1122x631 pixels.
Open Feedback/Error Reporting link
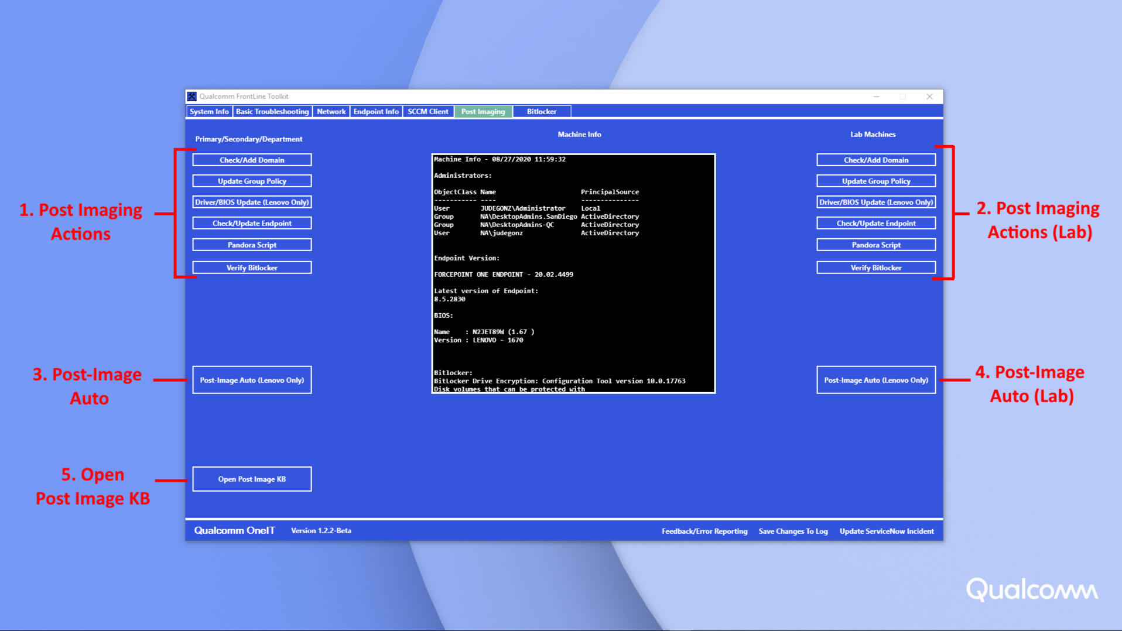coord(704,531)
